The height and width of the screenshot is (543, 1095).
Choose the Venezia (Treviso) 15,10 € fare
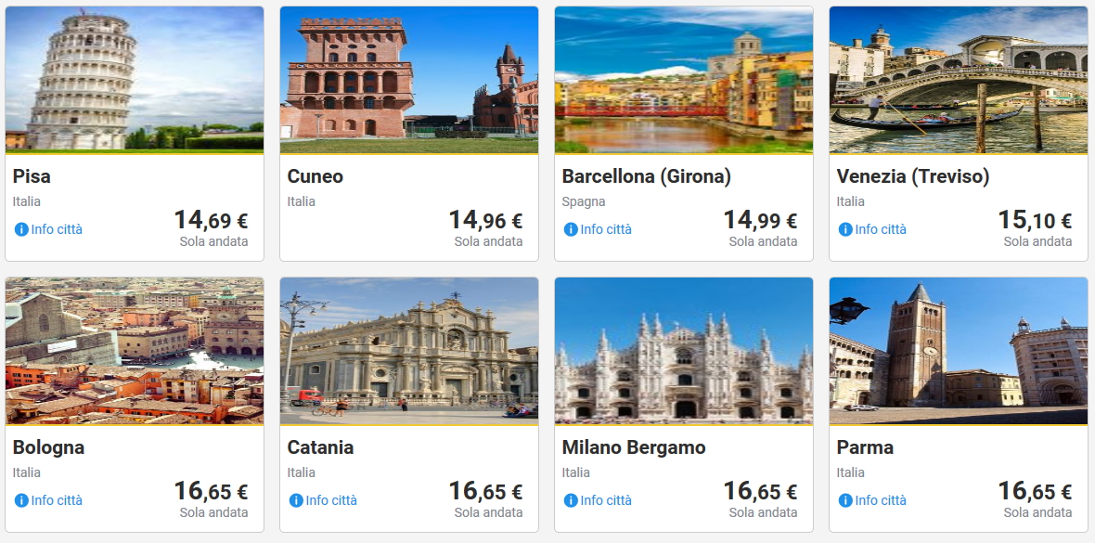(1035, 221)
